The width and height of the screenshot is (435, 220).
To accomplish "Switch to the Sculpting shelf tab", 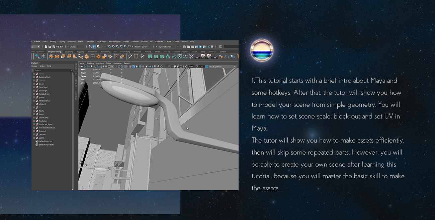I will pyautogui.click(x=69, y=52).
